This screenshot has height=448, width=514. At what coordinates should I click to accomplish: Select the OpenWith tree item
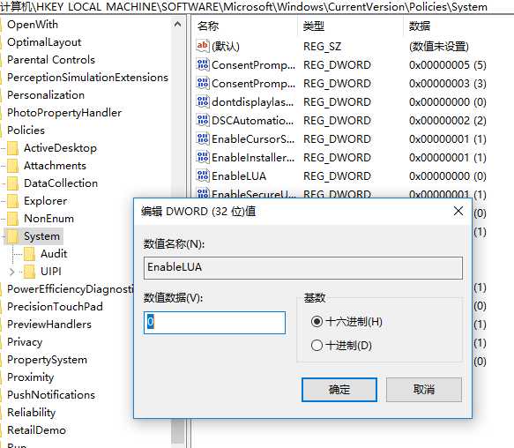[33, 25]
